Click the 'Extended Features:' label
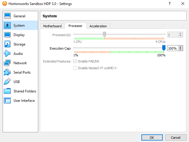The width and height of the screenshot is (189, 142). pos(57,61)
